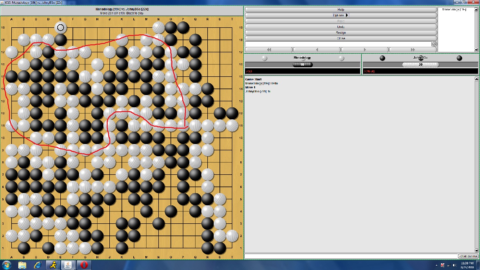This screenshot has height=270, width=480.
Task: Open the Chat Rooms button
Action: coord(468,256)
